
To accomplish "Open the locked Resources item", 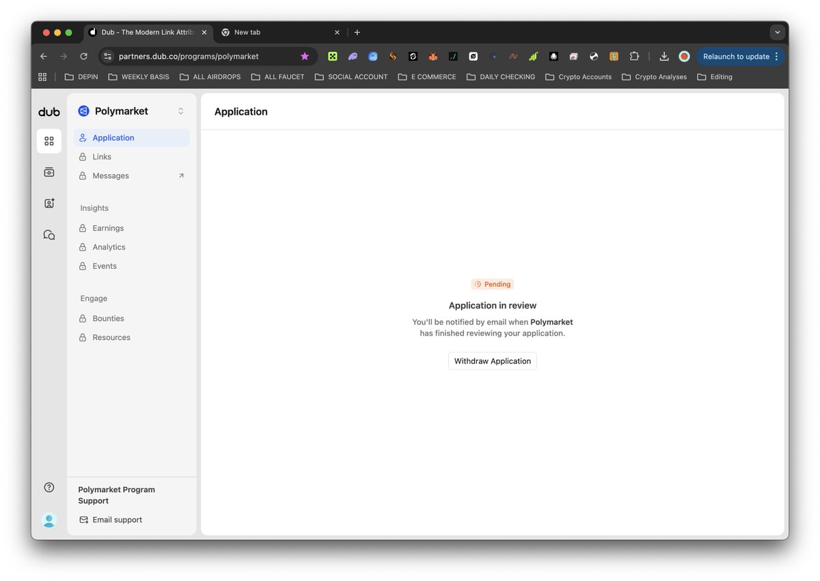I will (x=132, y=338).
